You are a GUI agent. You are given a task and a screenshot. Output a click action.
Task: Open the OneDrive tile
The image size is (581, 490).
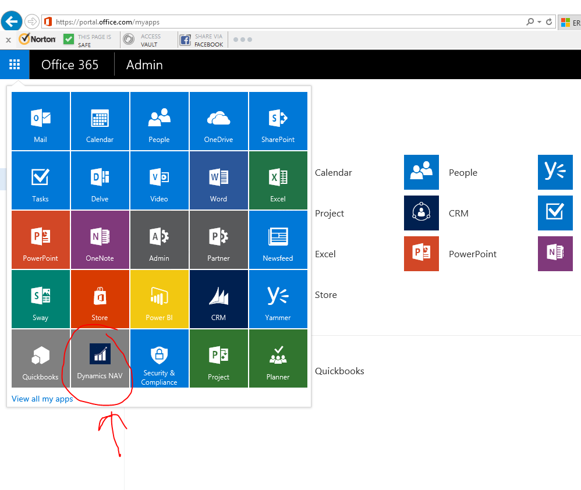pos(219,121)
